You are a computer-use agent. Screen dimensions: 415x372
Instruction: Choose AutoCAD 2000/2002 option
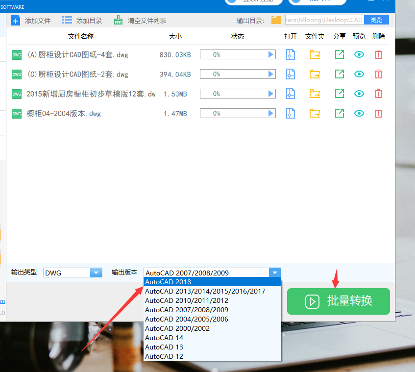pos(212,328)
